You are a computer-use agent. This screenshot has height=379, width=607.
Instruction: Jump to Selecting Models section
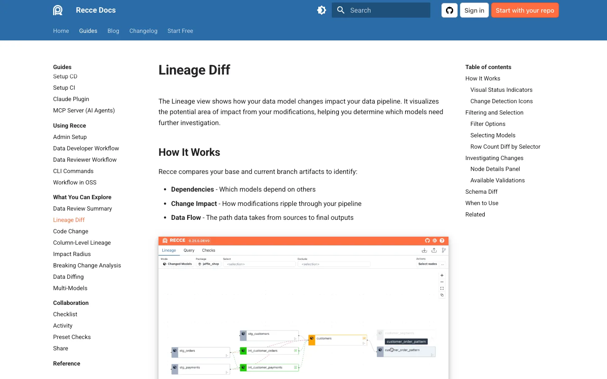493,135
